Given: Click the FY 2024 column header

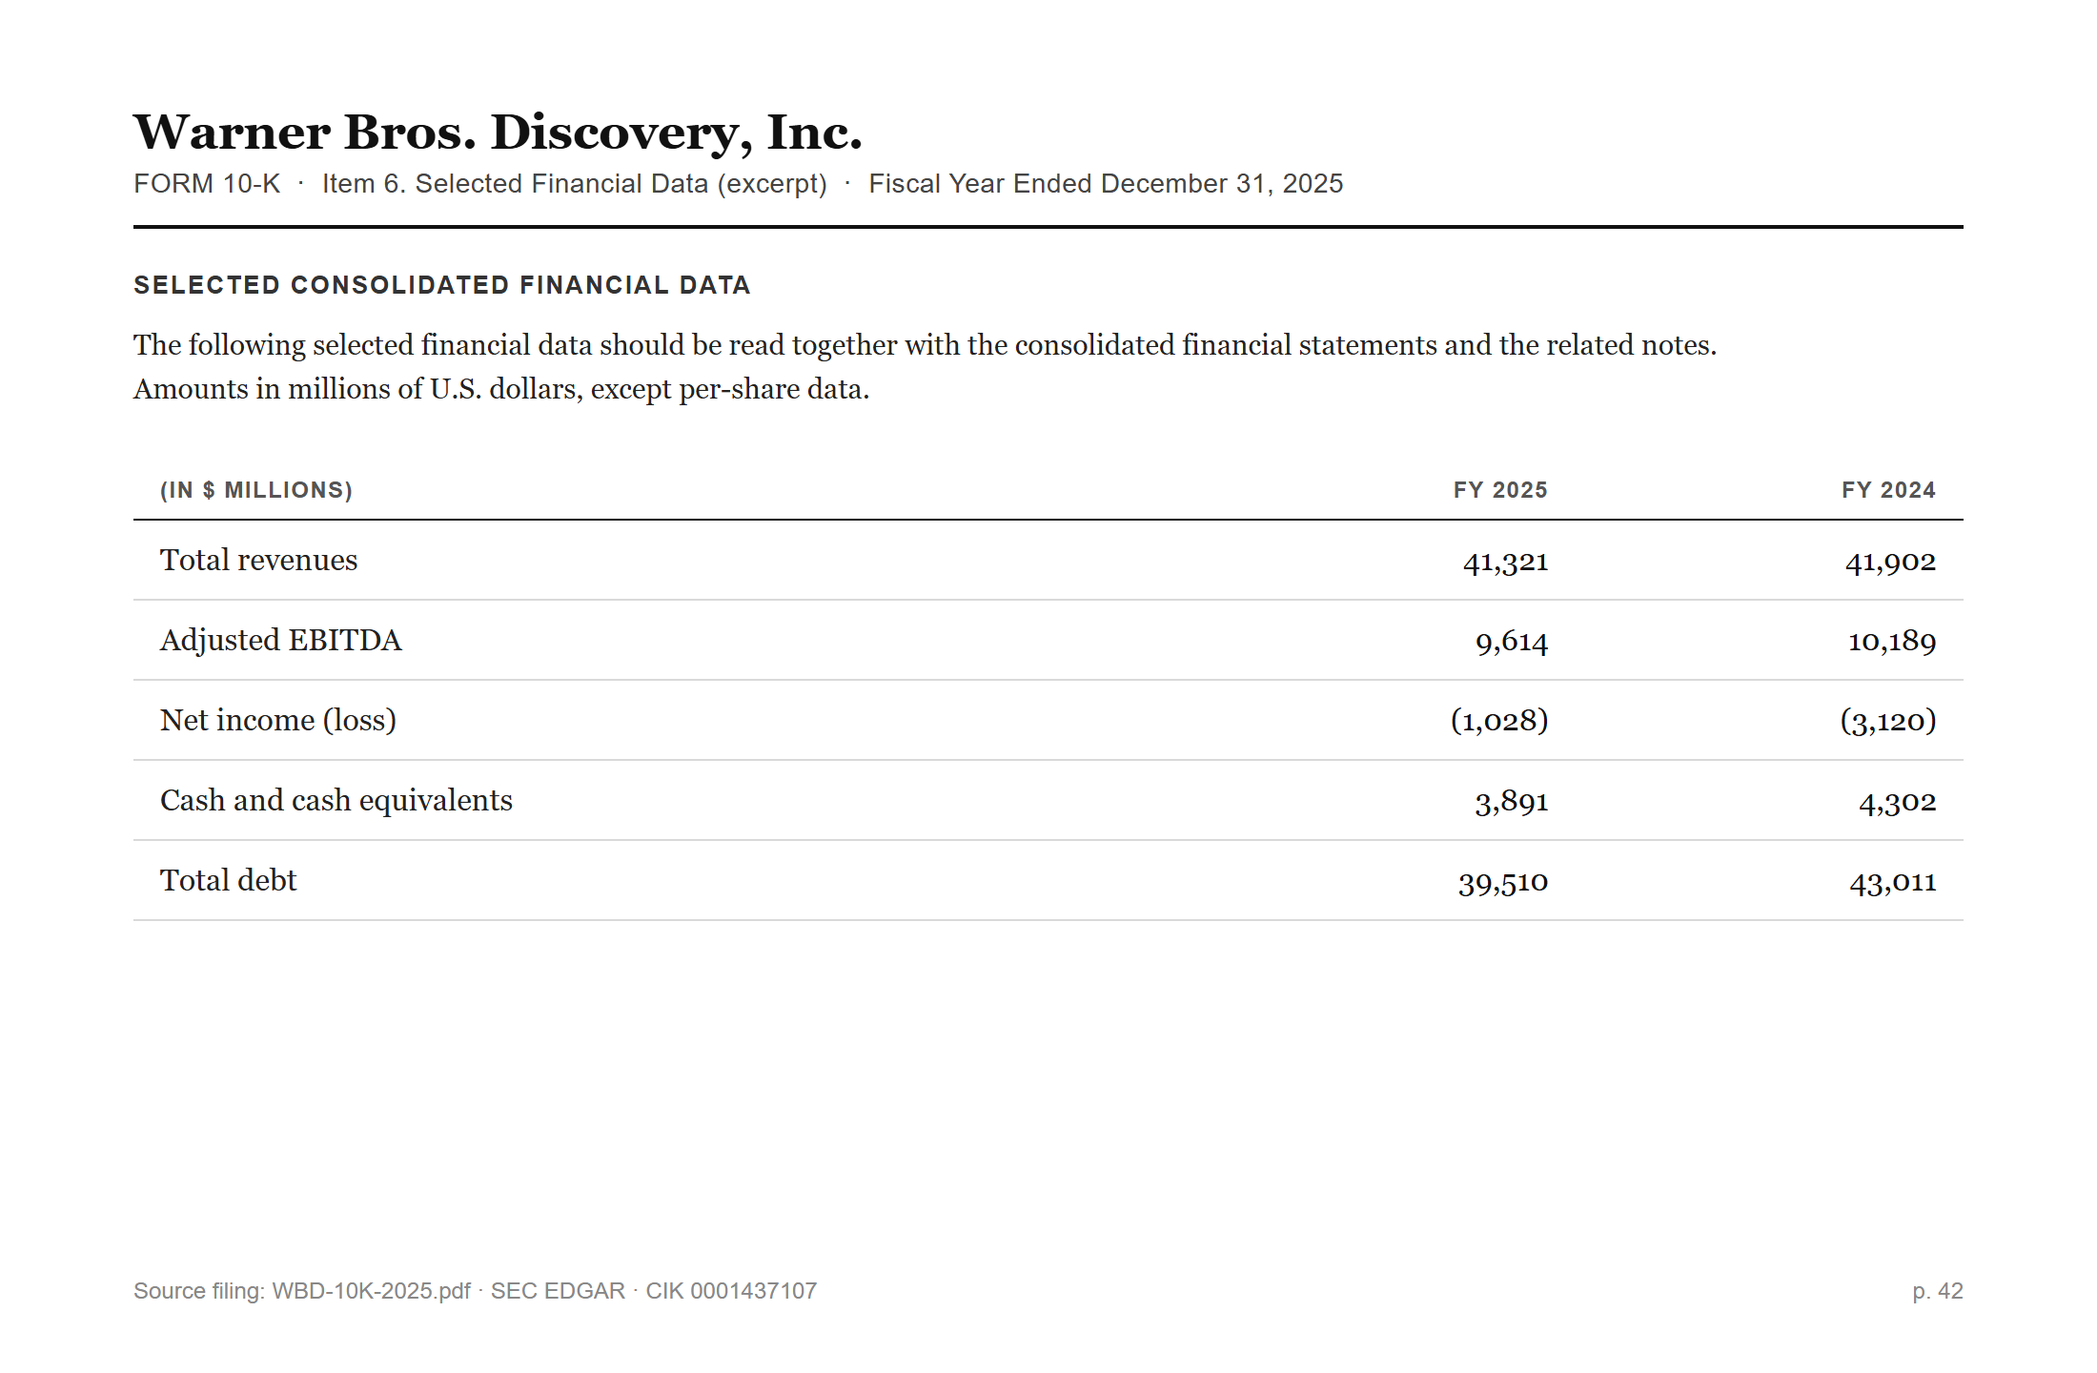Looking at the screenshot, I should (1888, 490).
